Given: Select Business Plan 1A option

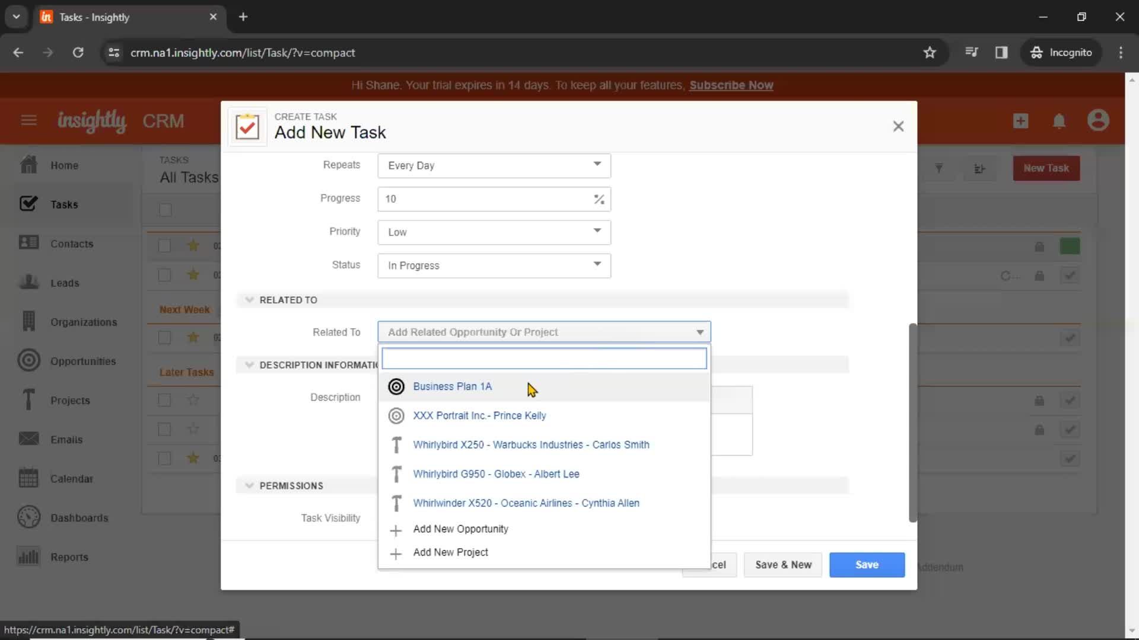Looking at the screenshot, I should point(544,386).
